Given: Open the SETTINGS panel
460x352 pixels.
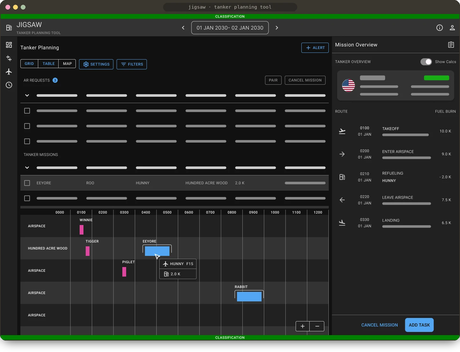Looking at the screenshot, I should click(x=96, y=64).
